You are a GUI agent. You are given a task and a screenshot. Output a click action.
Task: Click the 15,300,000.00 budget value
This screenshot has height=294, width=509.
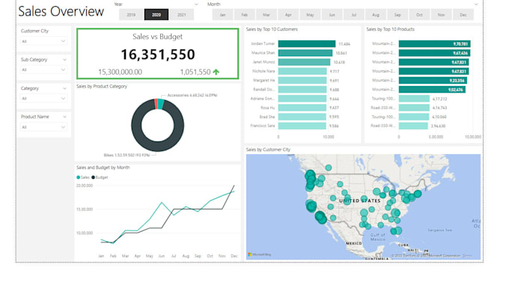120,72
